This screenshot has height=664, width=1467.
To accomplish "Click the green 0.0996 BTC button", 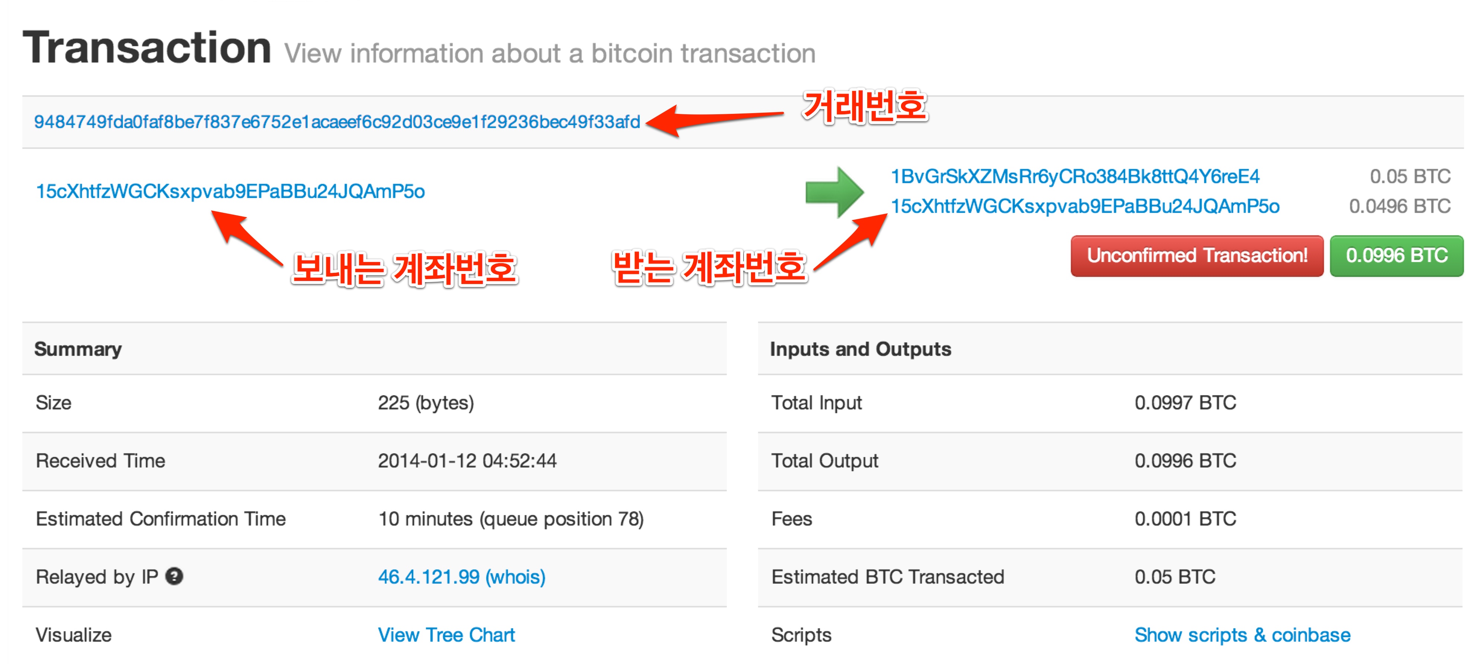I will [1396, 256].
